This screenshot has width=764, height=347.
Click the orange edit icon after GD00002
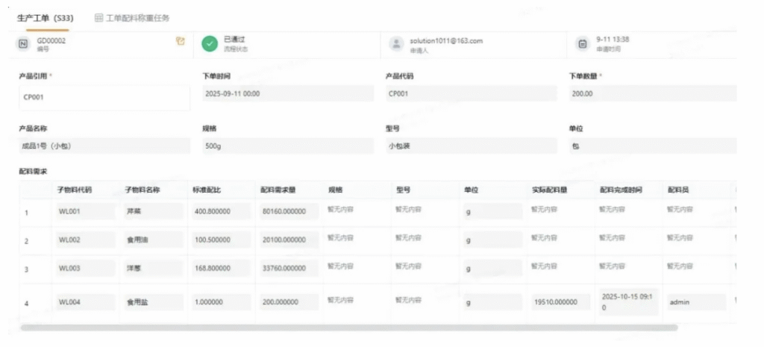click(180, 42)
